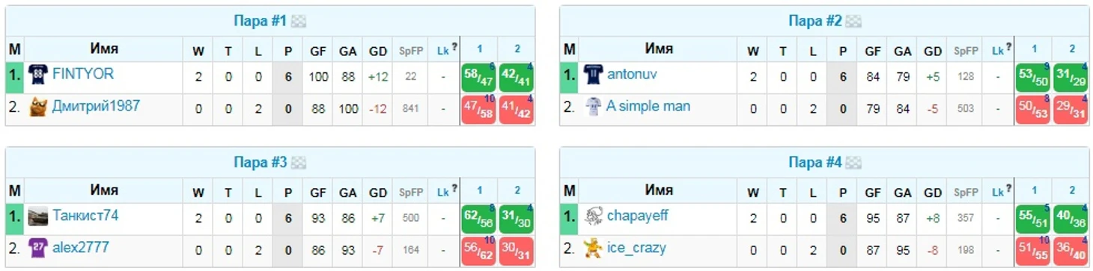Click chapayeff's sketch avatar icon
This screenshot has height=271, width=1093.
click(593, 217)
